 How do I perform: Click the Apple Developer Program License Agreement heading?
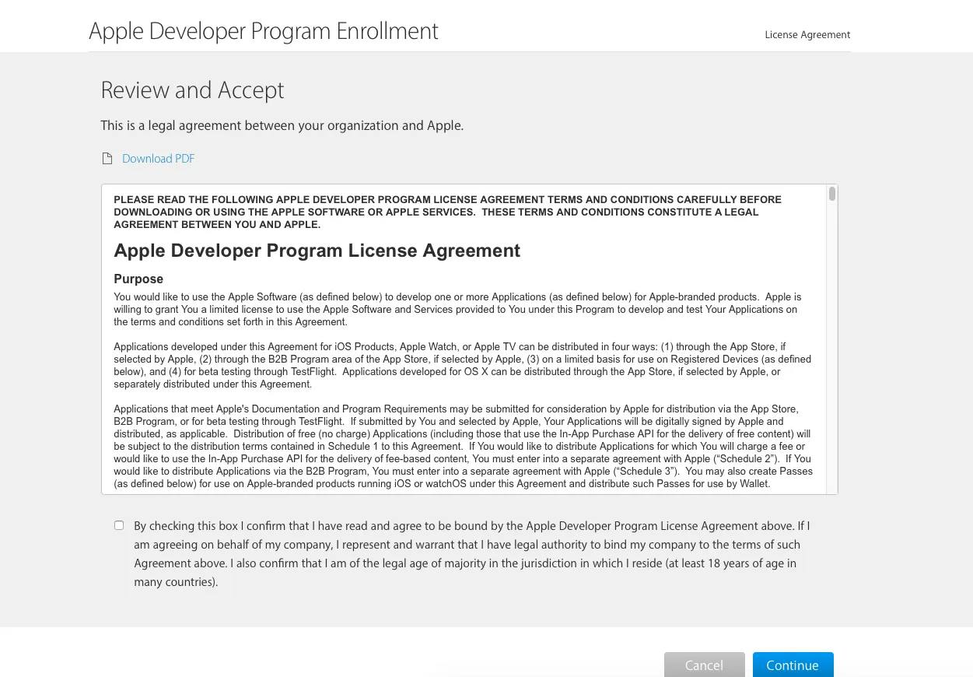pos(317,251)
